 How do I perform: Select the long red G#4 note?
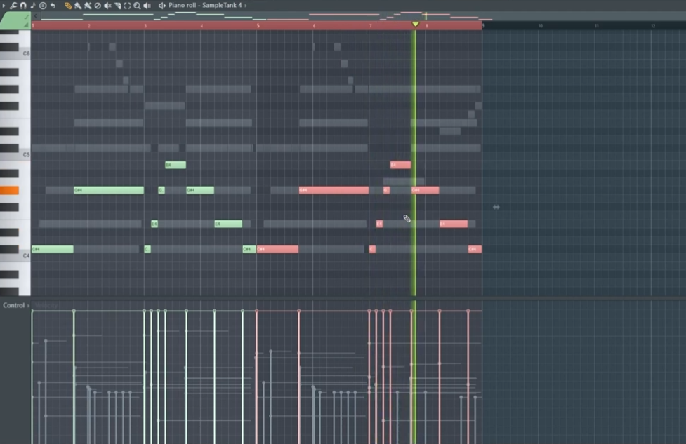click(x=334, y=190)
